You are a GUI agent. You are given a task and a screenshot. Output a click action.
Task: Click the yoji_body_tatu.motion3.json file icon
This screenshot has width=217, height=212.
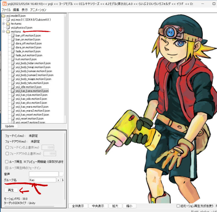click(13, 83)
